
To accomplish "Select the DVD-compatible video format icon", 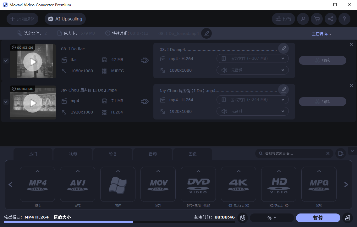I will tap(198, 184).
